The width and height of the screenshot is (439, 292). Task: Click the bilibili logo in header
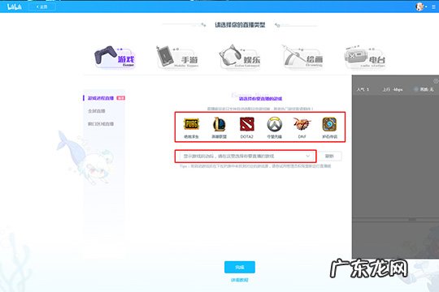[15, 6]
